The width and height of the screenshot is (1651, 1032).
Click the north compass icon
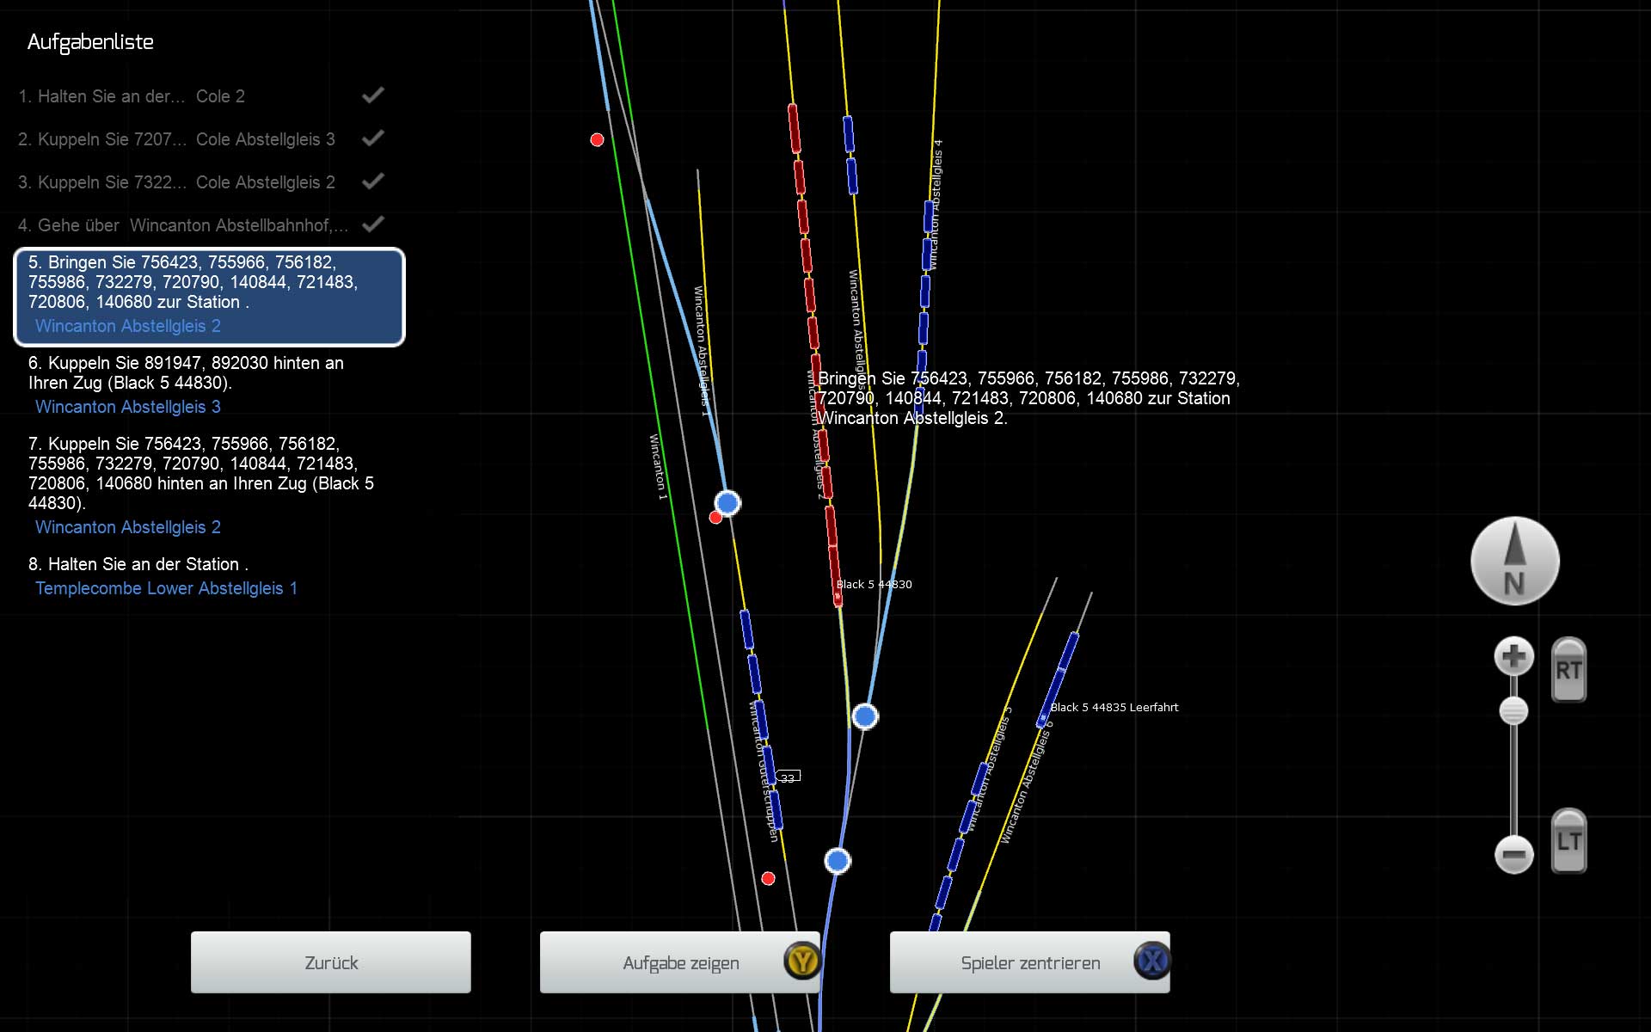1514,561
